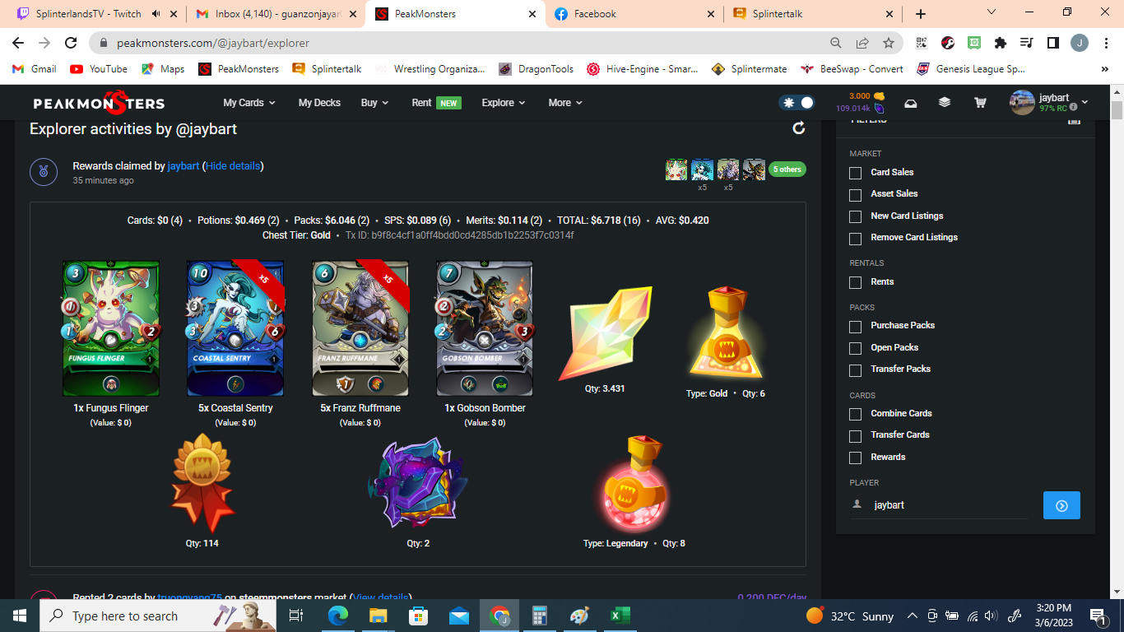Share this page icon in address bar
The image size is (1124, 632).
coord(862,43)
